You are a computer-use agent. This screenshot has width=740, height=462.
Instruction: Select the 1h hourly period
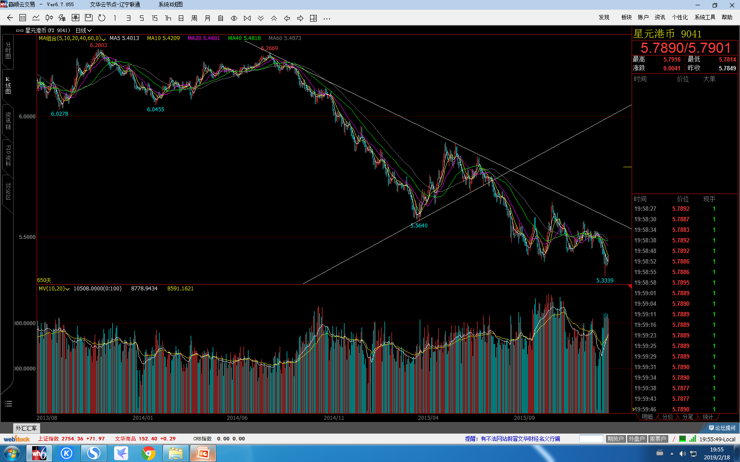168,18
